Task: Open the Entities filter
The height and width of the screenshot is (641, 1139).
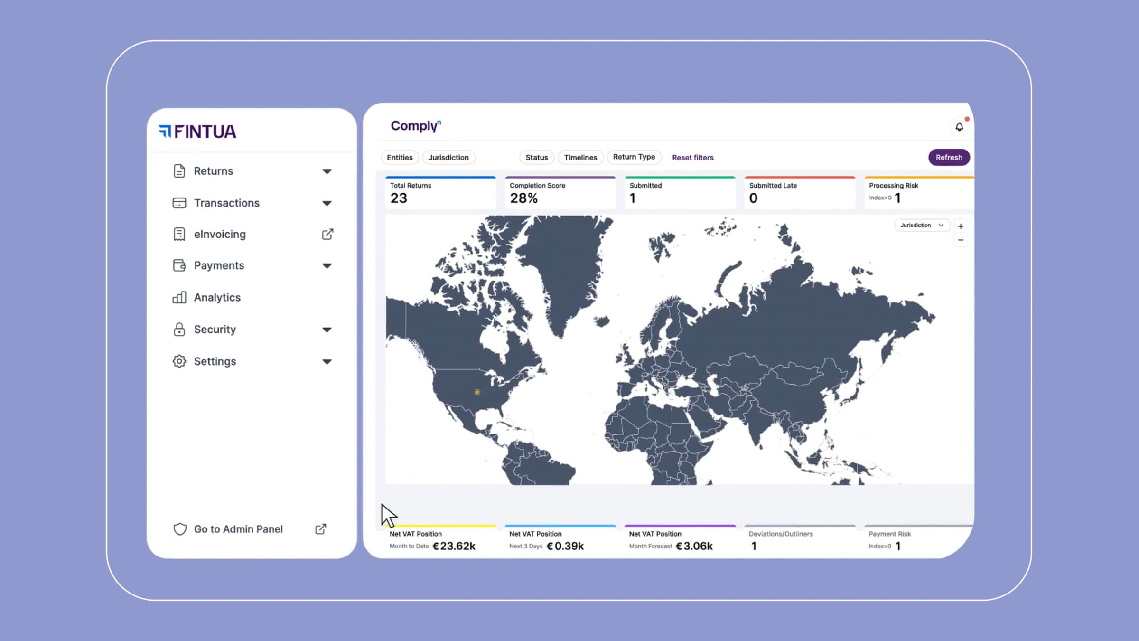Action: pyautogui.click(x=400, y=158)
